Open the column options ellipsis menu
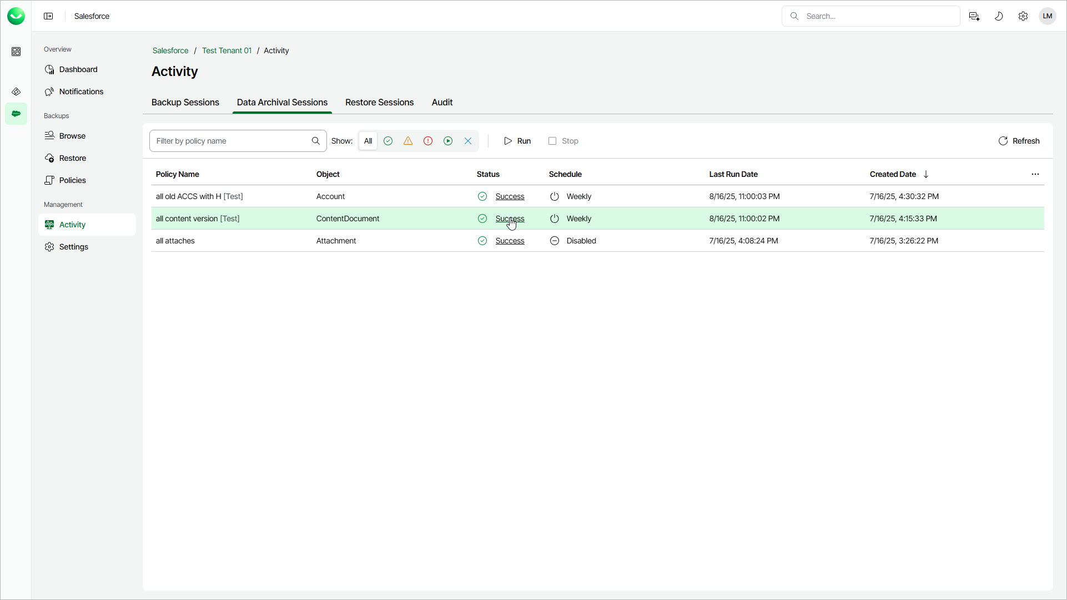Viewport: 1067px width, 600px height. click(1035, 174)
